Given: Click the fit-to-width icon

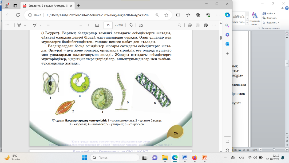Looking at the screenshot, I should (x=97, y=25).
